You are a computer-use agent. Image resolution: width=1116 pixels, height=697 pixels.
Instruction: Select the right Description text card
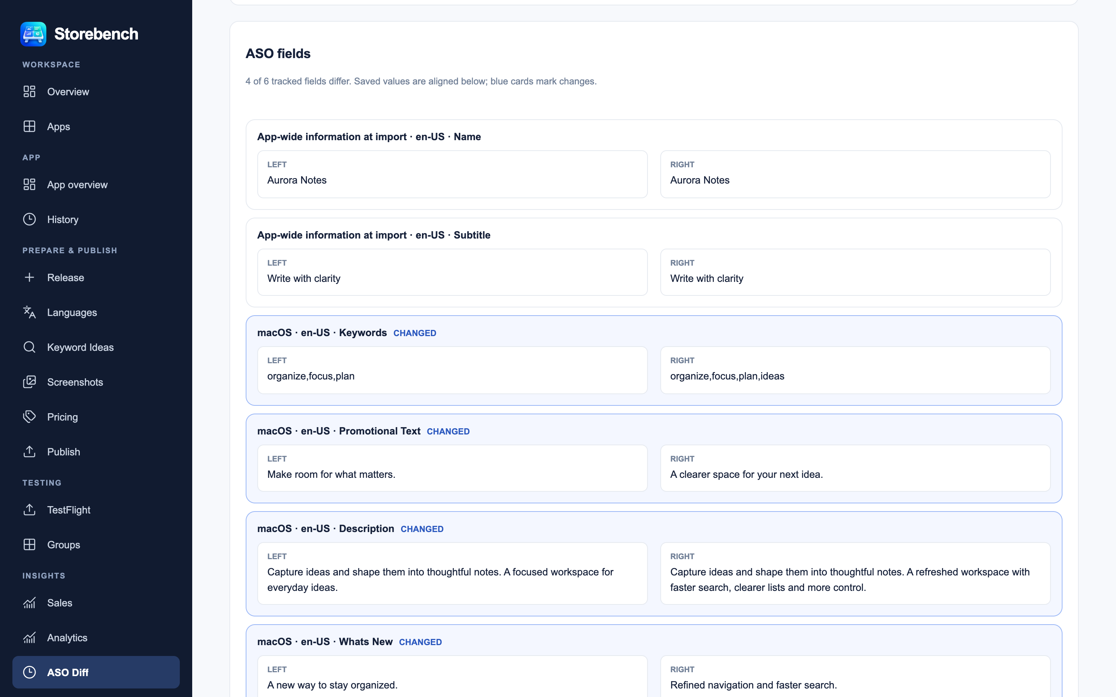856,573
